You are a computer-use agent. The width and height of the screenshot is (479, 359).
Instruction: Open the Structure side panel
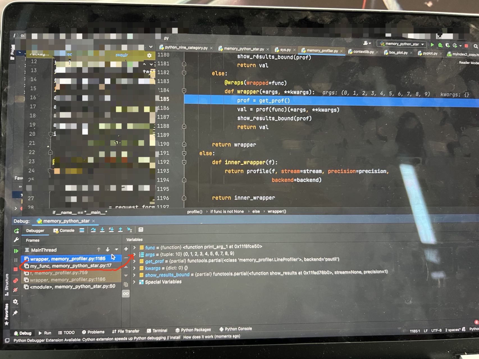6,284
